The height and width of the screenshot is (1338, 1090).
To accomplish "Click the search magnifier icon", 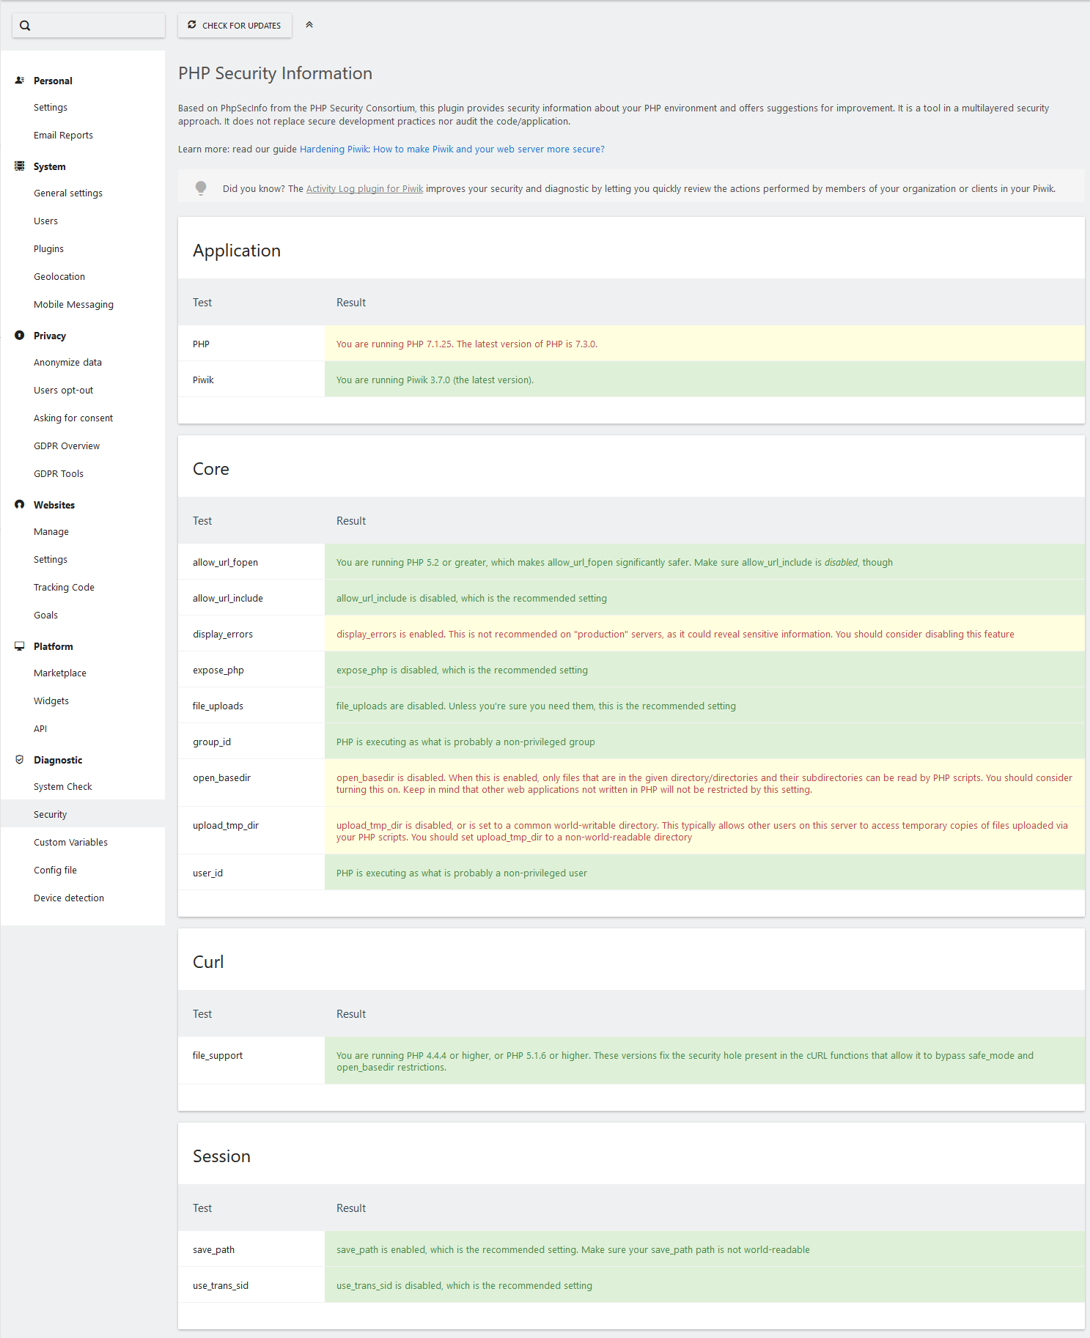I will tap(25, 26).
